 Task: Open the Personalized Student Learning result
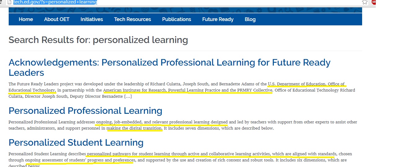coord(76,143)
